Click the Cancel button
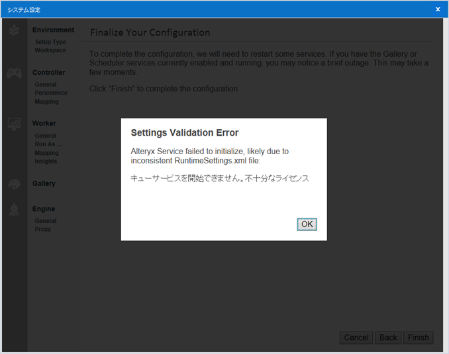Screen dimensions: 449x354 pyautogui.click(x=356, y=337)
